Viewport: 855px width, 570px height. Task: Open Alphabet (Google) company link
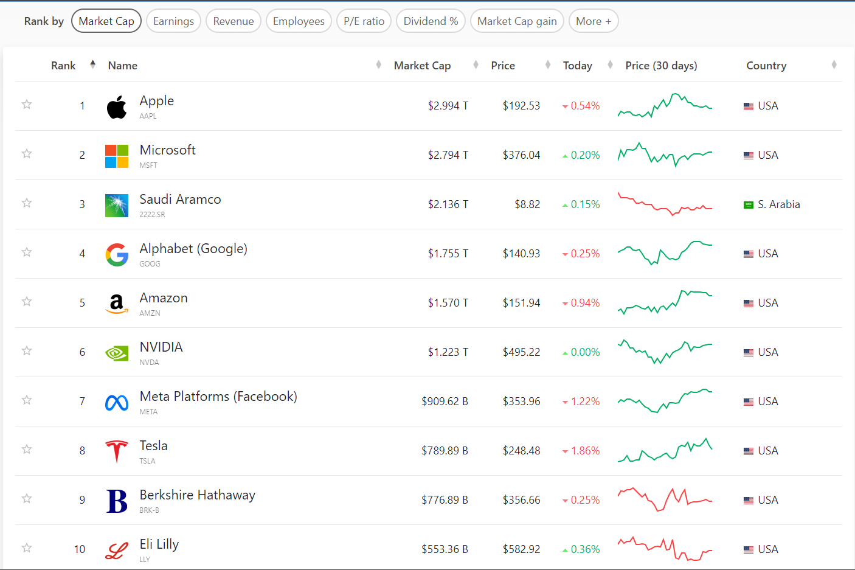click(193, 249)
